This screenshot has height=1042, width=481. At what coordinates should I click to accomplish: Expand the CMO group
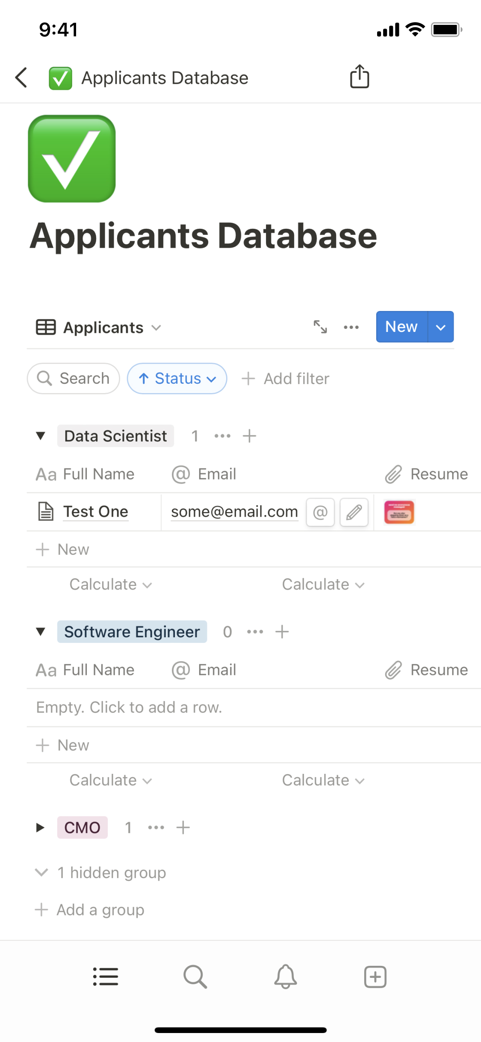click(x=41, y=828)
